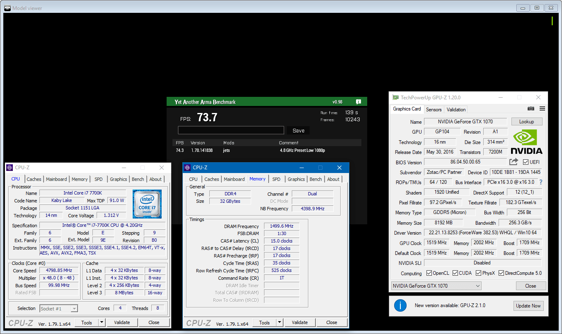Click the benchmark comment input field beside Save

(231, 130)
